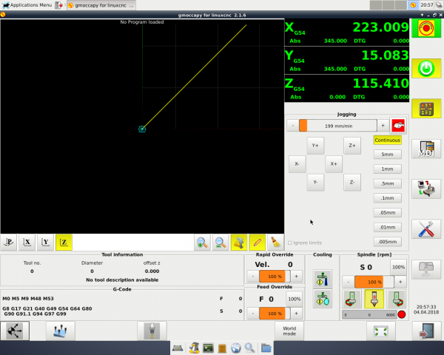Click the World mode button
444x355 pixels.
[x=289, y=331]
